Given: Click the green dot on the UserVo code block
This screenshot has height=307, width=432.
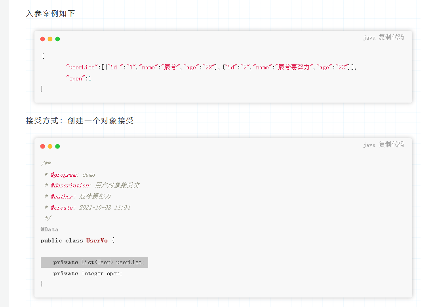Looking at the screenshot, I should click(x=57, y=146).
